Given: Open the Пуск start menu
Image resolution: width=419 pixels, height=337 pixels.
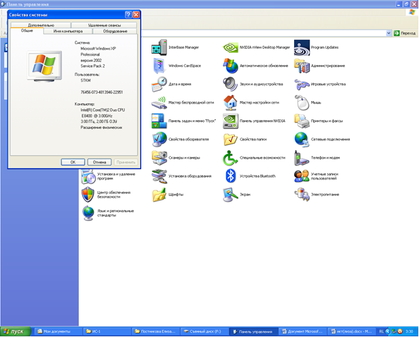Looking at the screenshot, I should coord(16,332).
